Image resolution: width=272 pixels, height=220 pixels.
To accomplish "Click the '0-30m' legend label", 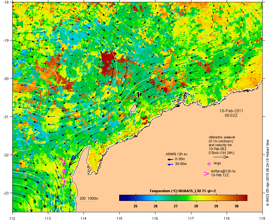I will (x=180, y=159).
